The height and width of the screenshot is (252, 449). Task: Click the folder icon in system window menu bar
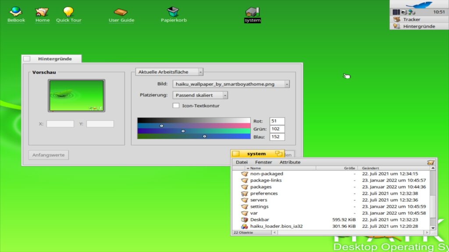pyautogui.click(x=431, y=162)
